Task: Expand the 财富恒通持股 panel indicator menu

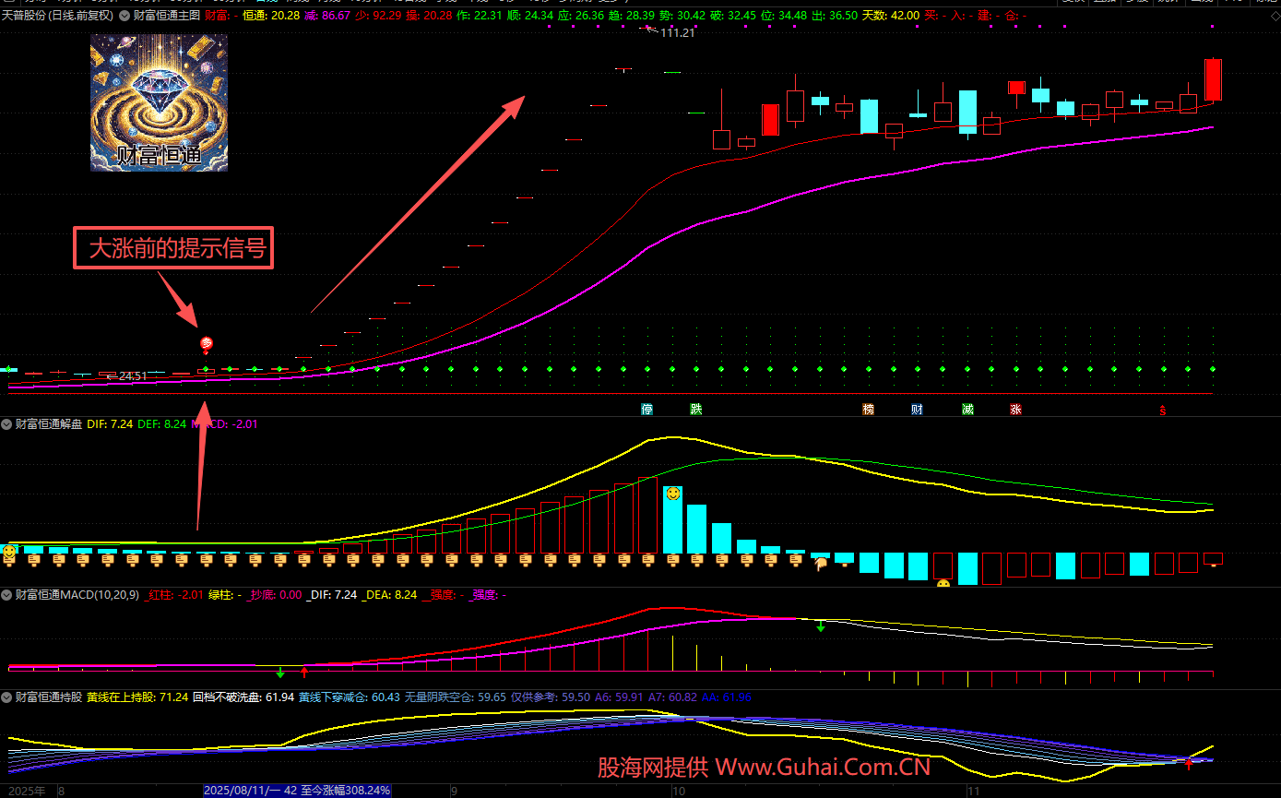Action: 7,697
